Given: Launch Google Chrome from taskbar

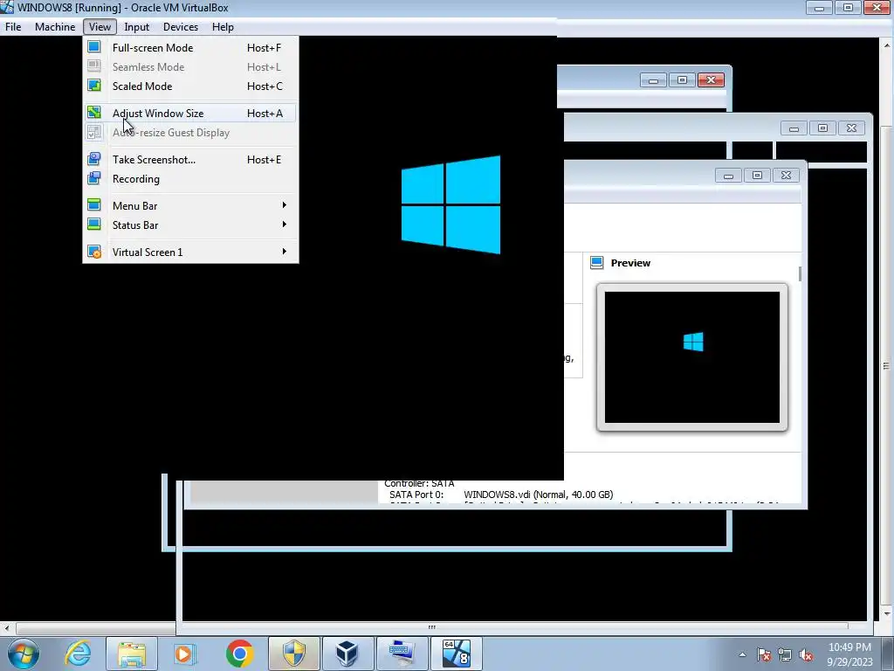Looking at the screenshot, I should click(x=239, y=654).
